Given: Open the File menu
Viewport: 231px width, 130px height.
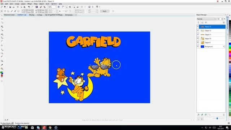Looking at the screenshot, I should point(2,4).
